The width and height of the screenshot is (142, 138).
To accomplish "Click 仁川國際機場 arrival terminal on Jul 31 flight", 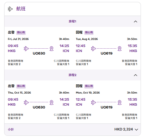I will [61, 63].
